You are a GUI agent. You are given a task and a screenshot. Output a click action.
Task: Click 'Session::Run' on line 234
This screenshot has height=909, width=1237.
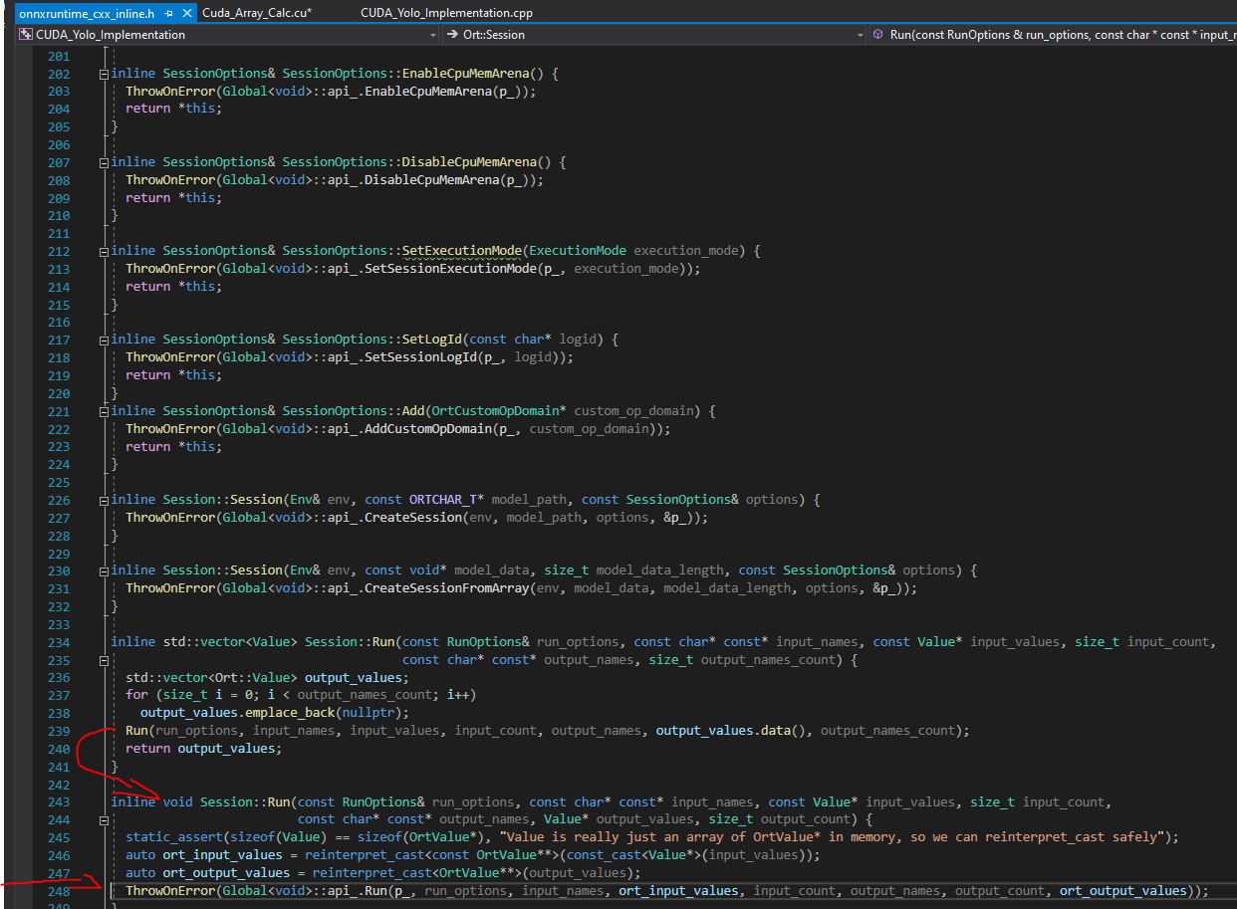point(350,641)
